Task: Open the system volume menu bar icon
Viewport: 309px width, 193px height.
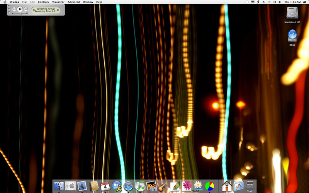Action: 280,2
